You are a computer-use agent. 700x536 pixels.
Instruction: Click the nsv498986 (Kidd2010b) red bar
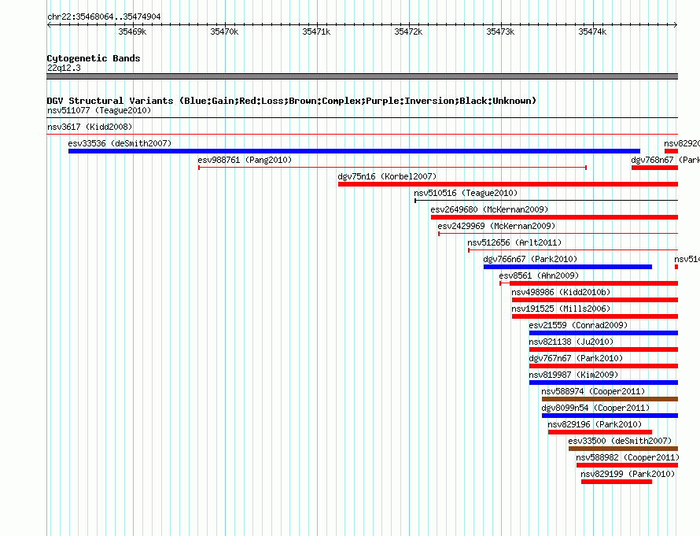[x=595, y=300]
